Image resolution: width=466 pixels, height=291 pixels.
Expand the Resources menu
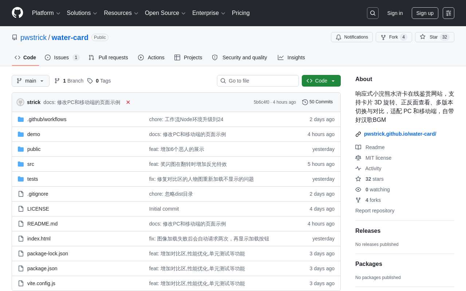point(121,13)
